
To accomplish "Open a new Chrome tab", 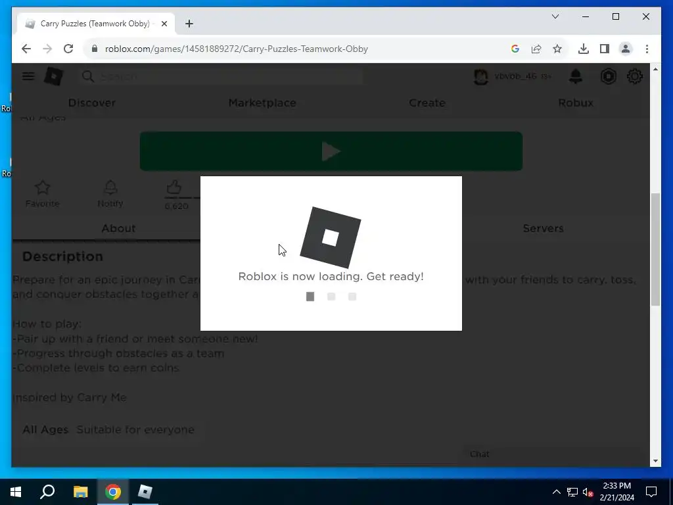I will pos(189,24).
